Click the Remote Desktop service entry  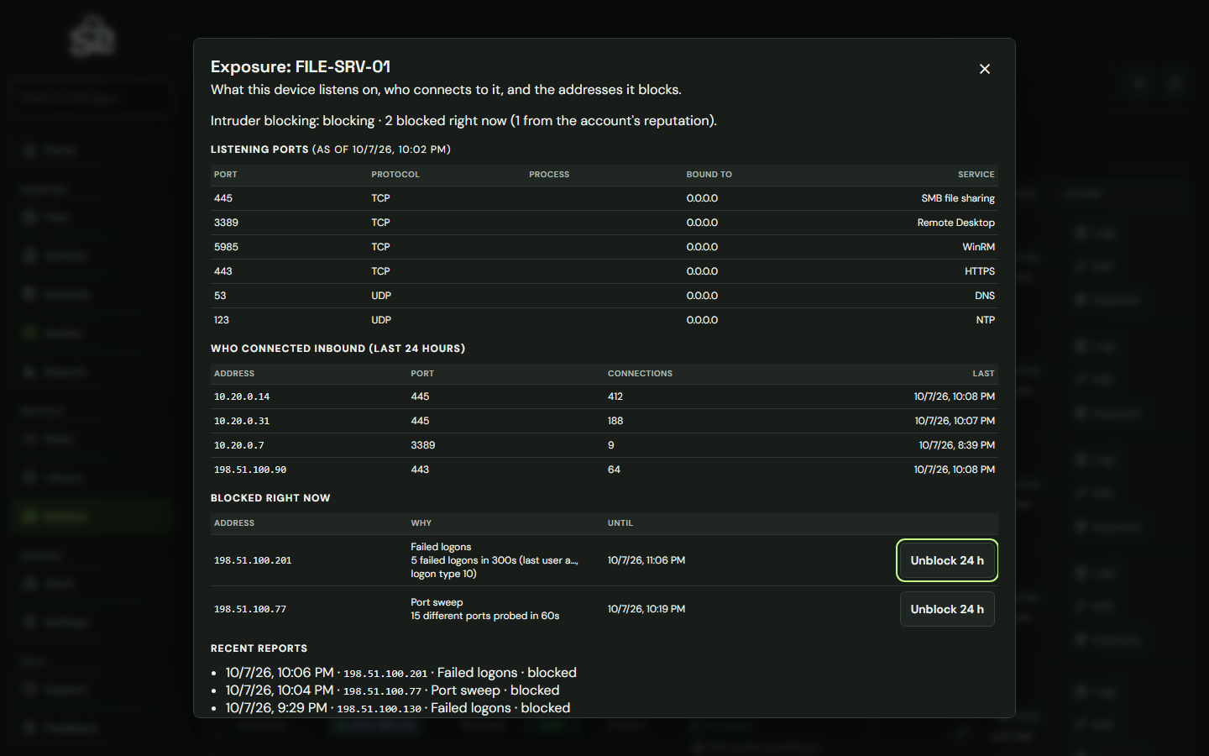tap(955, 223)
